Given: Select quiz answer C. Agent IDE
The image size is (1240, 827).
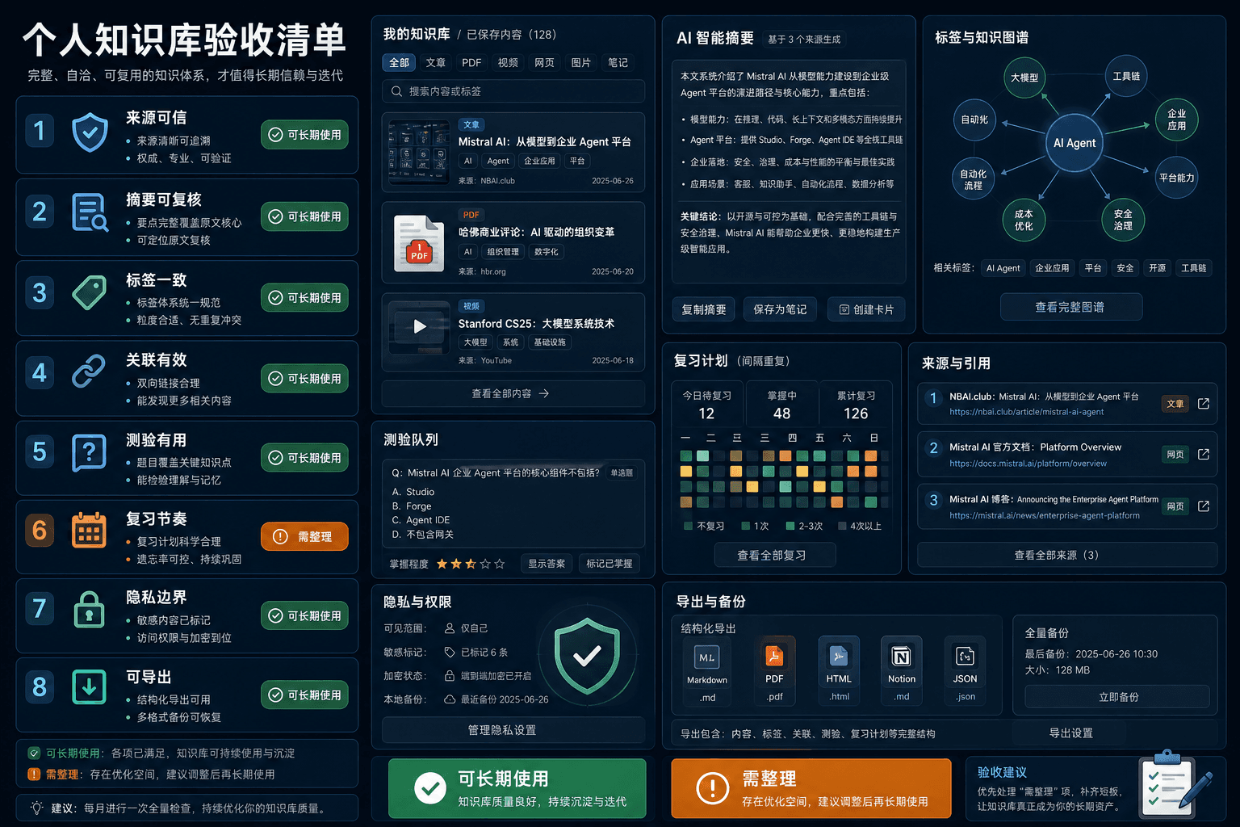Looking at the screenshot, I should (421, 520).
